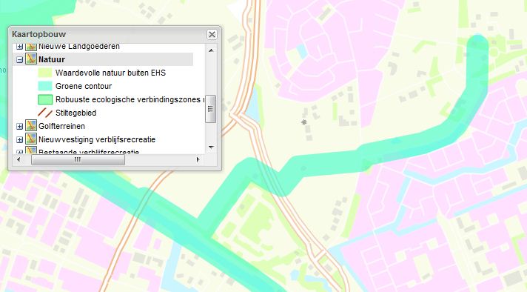Click vertical scrollbar down arrow
This screenshot has height=292, width=527.
coord(211,147)
